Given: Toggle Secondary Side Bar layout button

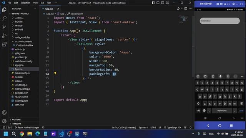Looking at the screenshot, I should pos(163,3).
